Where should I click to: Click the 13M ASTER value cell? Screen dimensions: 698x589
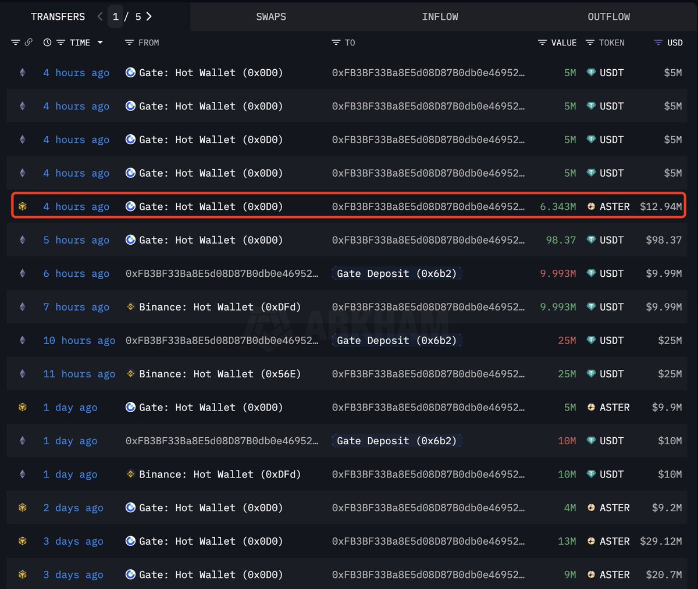[x=567, y=541]
